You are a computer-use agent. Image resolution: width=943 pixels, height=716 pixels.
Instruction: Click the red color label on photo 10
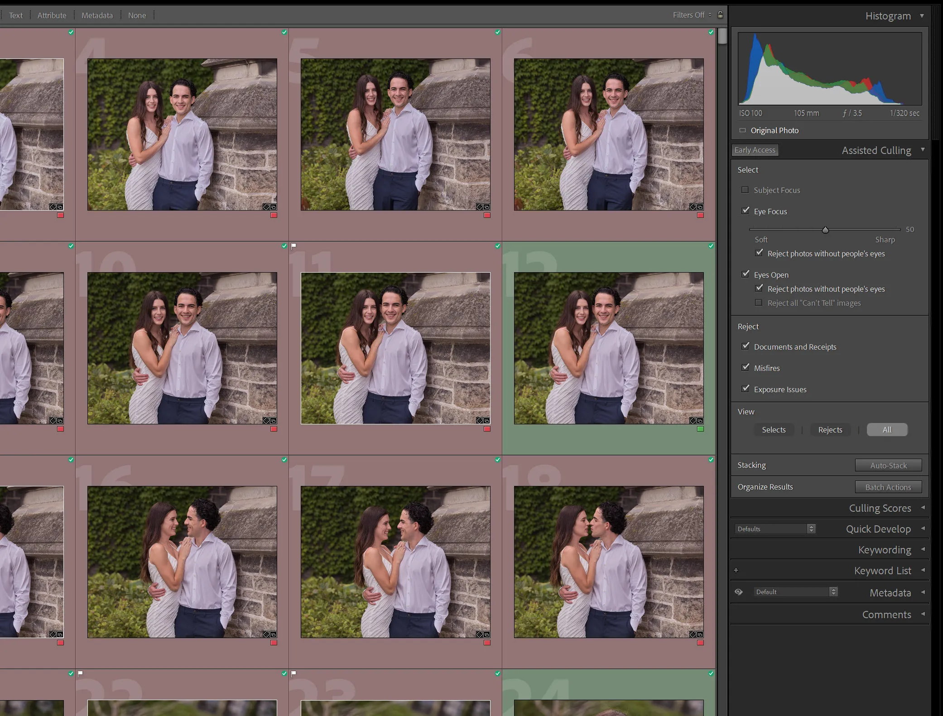click(x=274, y=428)
